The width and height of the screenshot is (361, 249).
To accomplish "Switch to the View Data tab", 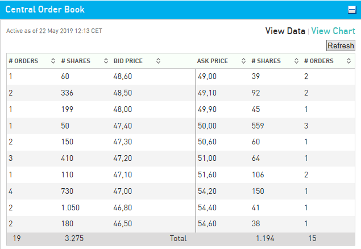I will point(285,31).
